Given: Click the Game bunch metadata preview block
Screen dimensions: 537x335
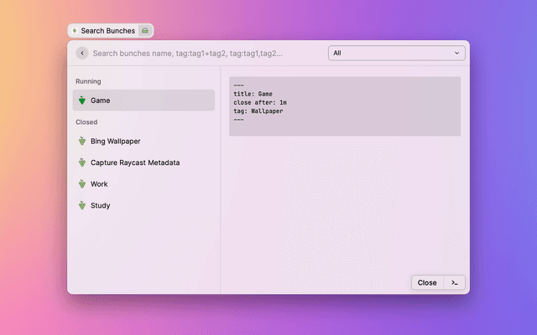Looking at the screenshot, I should pos(344,106).
